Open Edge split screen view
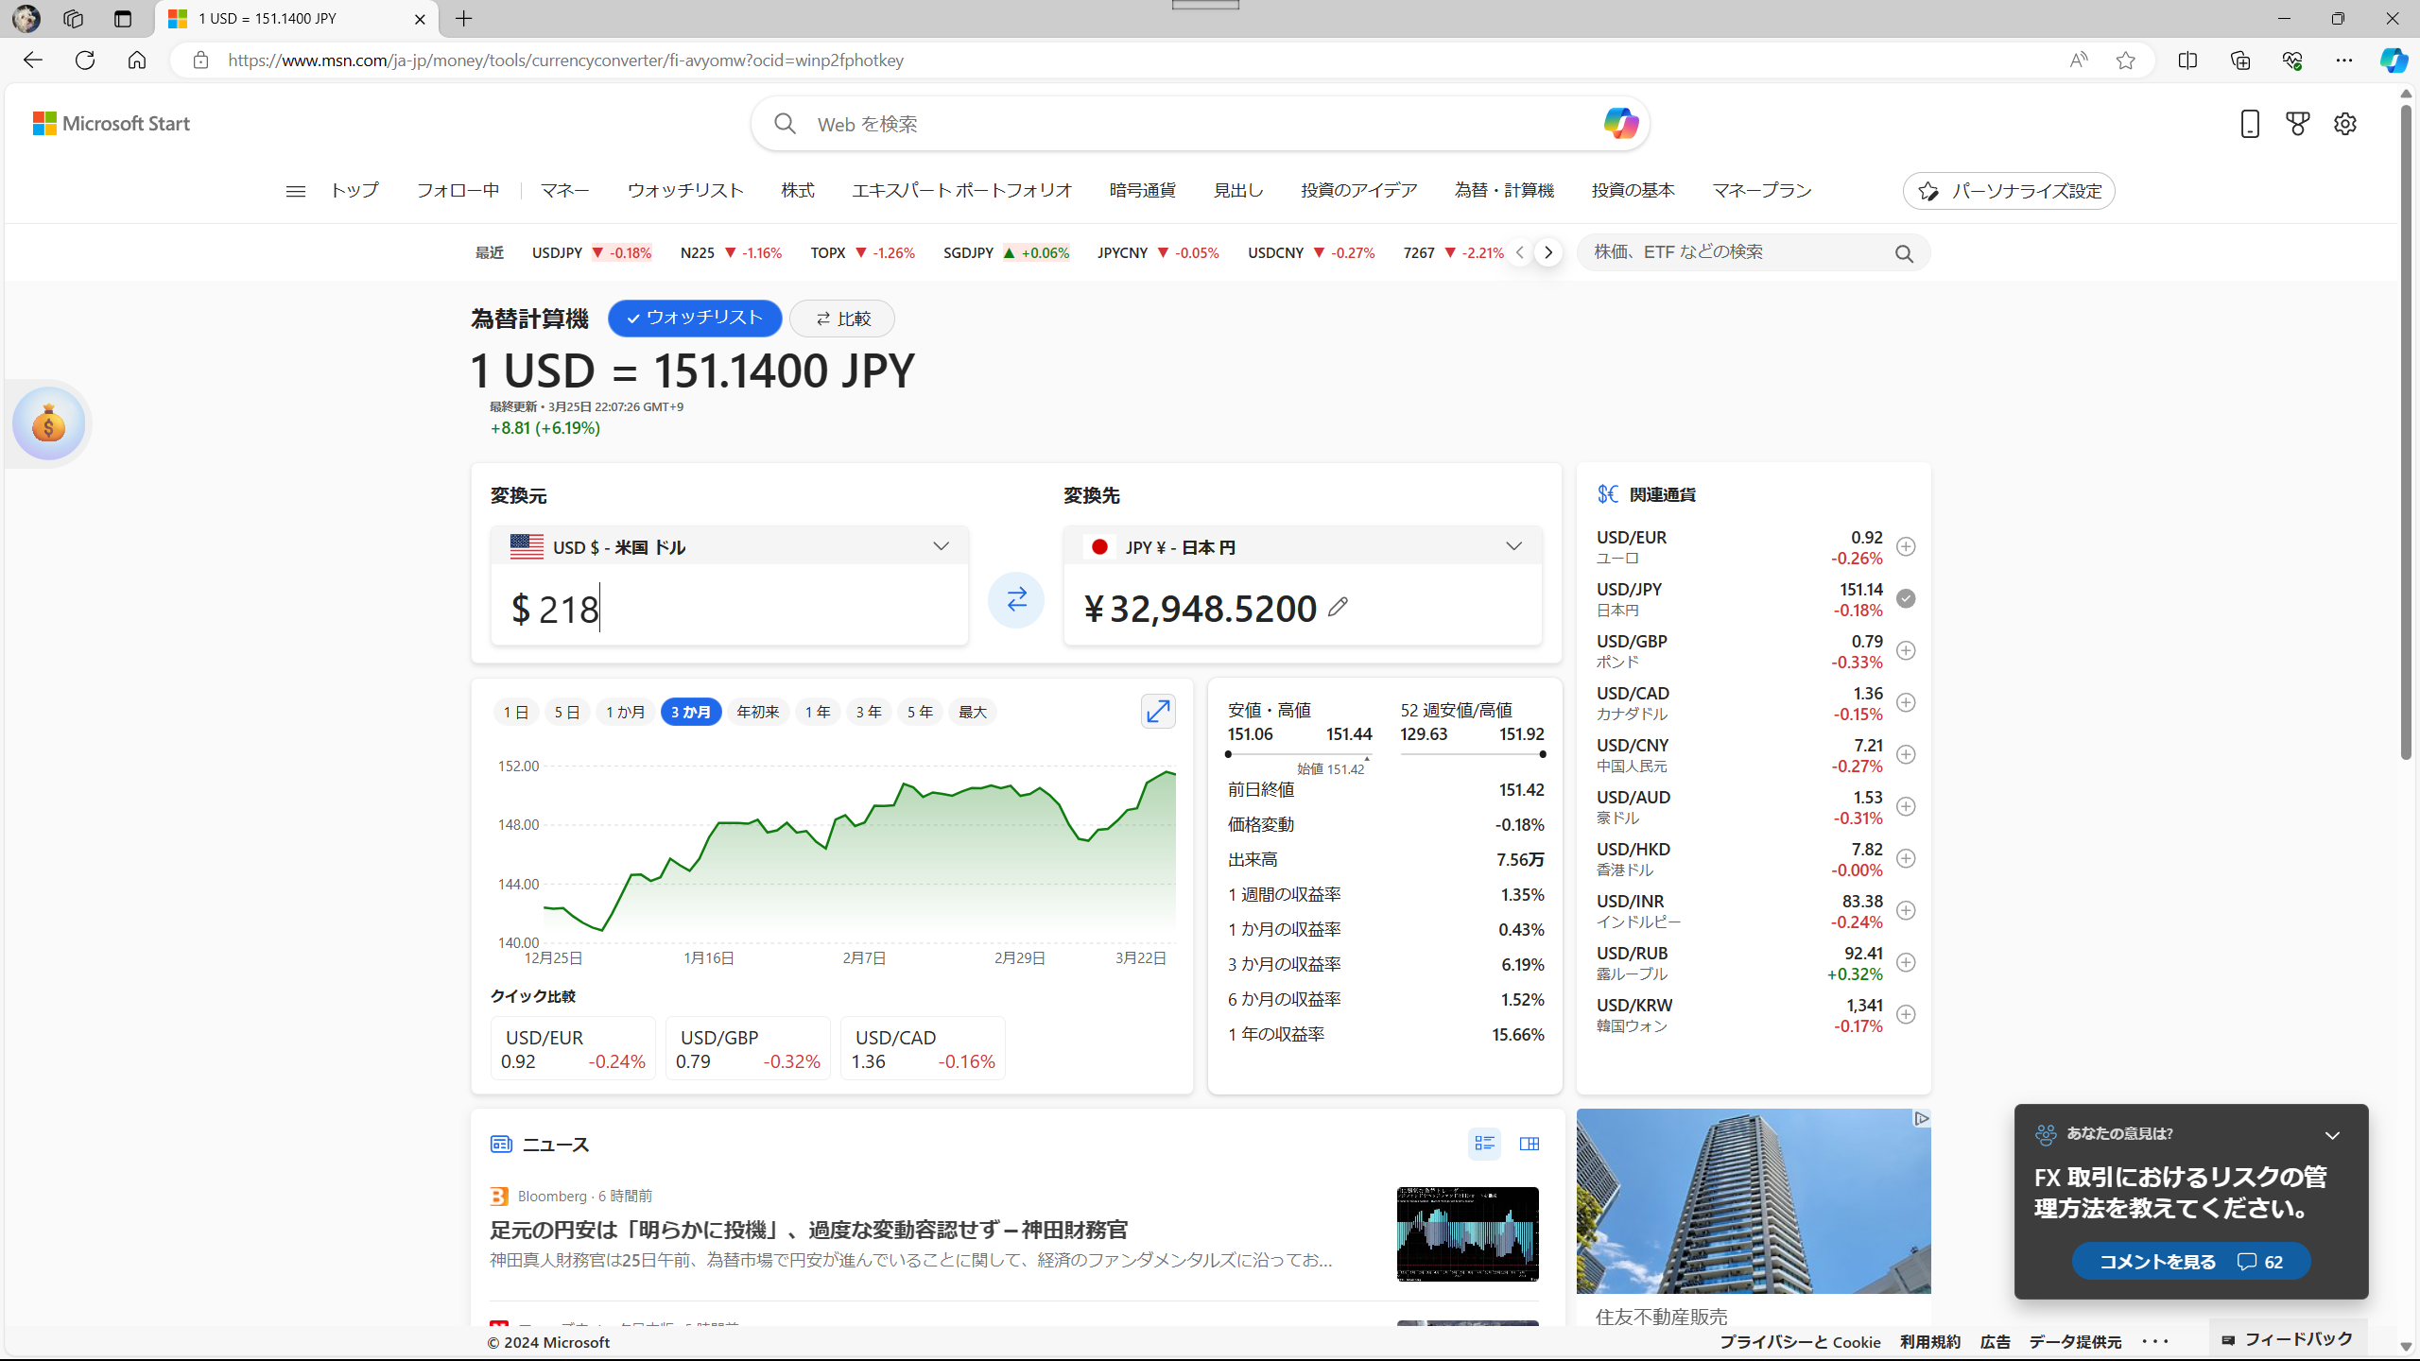 (x=2187, y=60)
